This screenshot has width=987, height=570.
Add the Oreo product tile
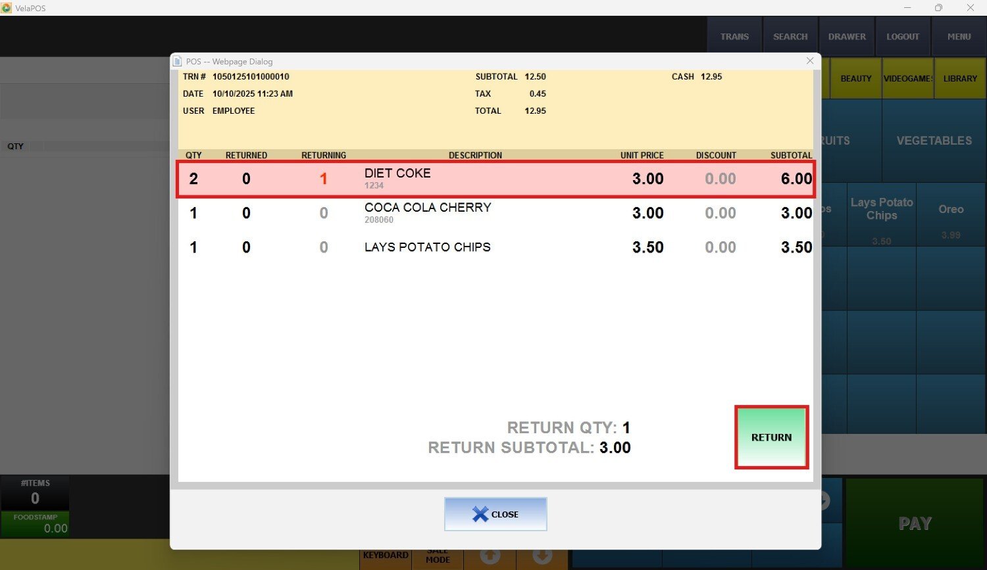pyautogui.click(x=951, y=216)
